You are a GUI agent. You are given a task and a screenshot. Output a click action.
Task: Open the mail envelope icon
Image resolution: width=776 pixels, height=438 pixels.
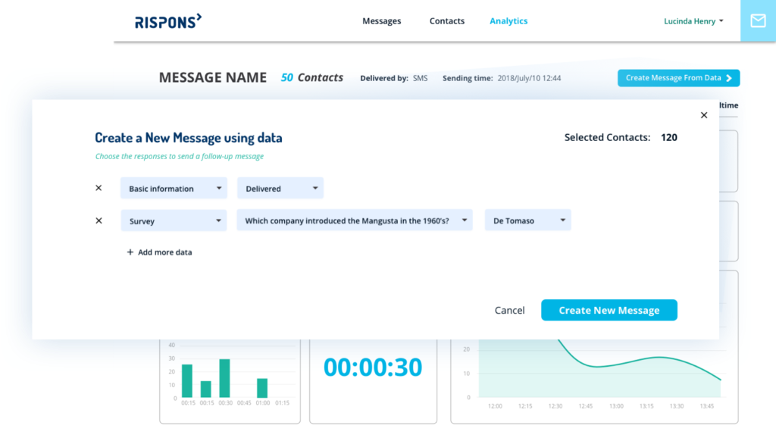pyautogui.click(x=758, y=20)
